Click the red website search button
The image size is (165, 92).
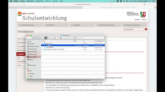[x=146, y=29]
